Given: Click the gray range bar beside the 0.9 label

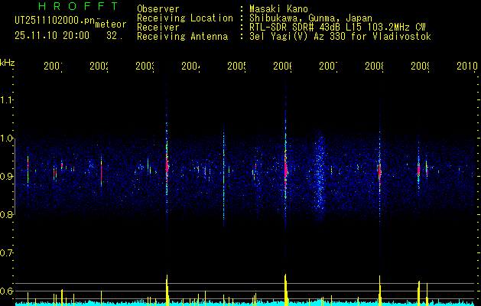Looking at the screenshot, I should pos(15,176).
